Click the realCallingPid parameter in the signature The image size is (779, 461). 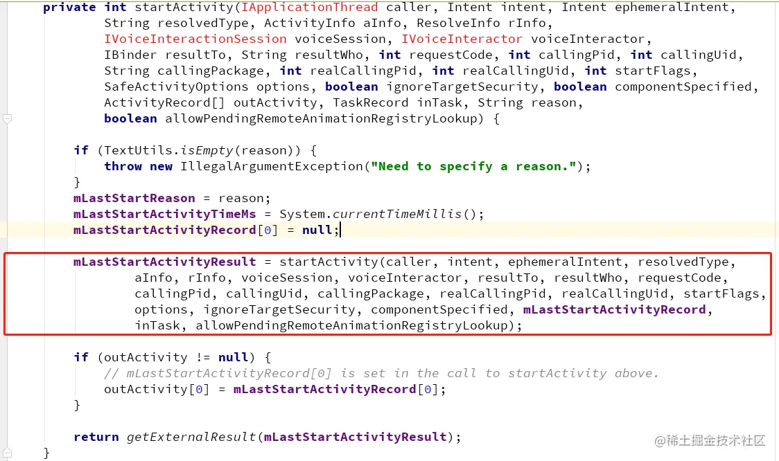(x=362, y=71)
